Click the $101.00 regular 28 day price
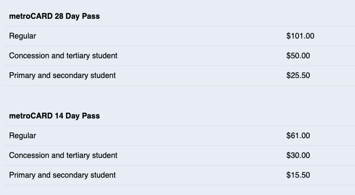The image size is (355, 195). click(300, 36)
